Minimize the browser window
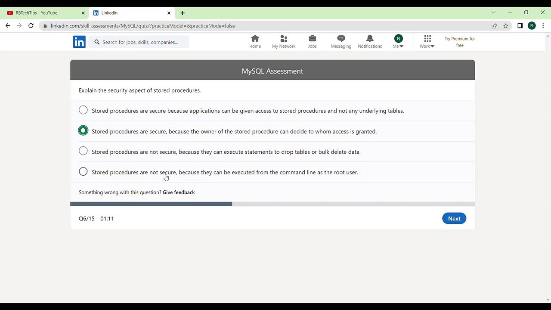 click(510, 12)
